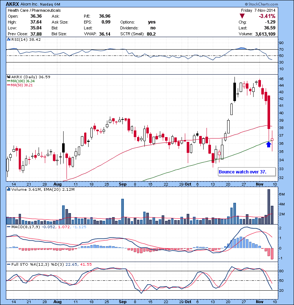This screenshot has height=305, width=294.
Task: Select the MACD histogram value -1.125
Action: [x=79, y=227]
